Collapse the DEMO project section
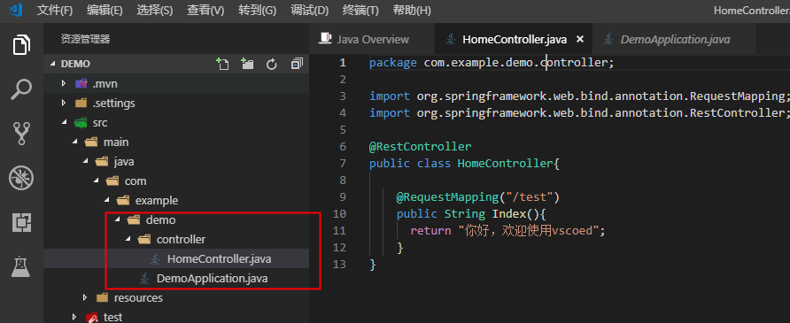The width and height of the screenshot is (790, 323). coord(52,65)
